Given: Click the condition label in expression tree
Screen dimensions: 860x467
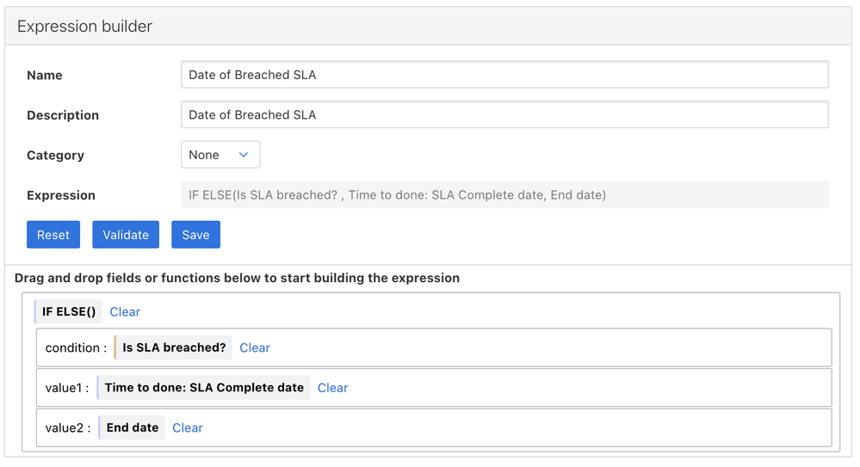Looking at the screenshot, I should coord(76,348).
